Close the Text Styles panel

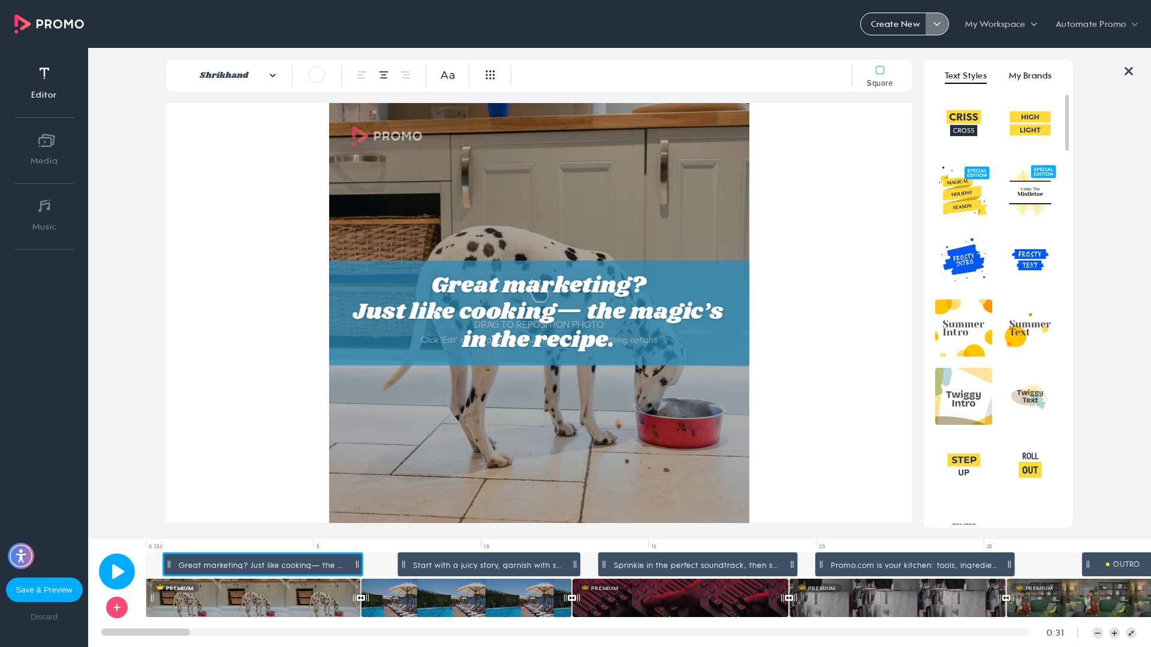(1129, 71)
